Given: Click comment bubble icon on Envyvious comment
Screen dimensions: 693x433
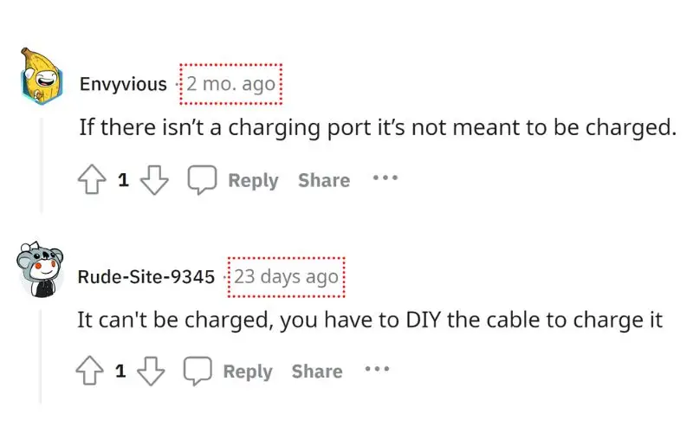Looking at the screenshot, I should pyautogui.click(x=202, y=179).
